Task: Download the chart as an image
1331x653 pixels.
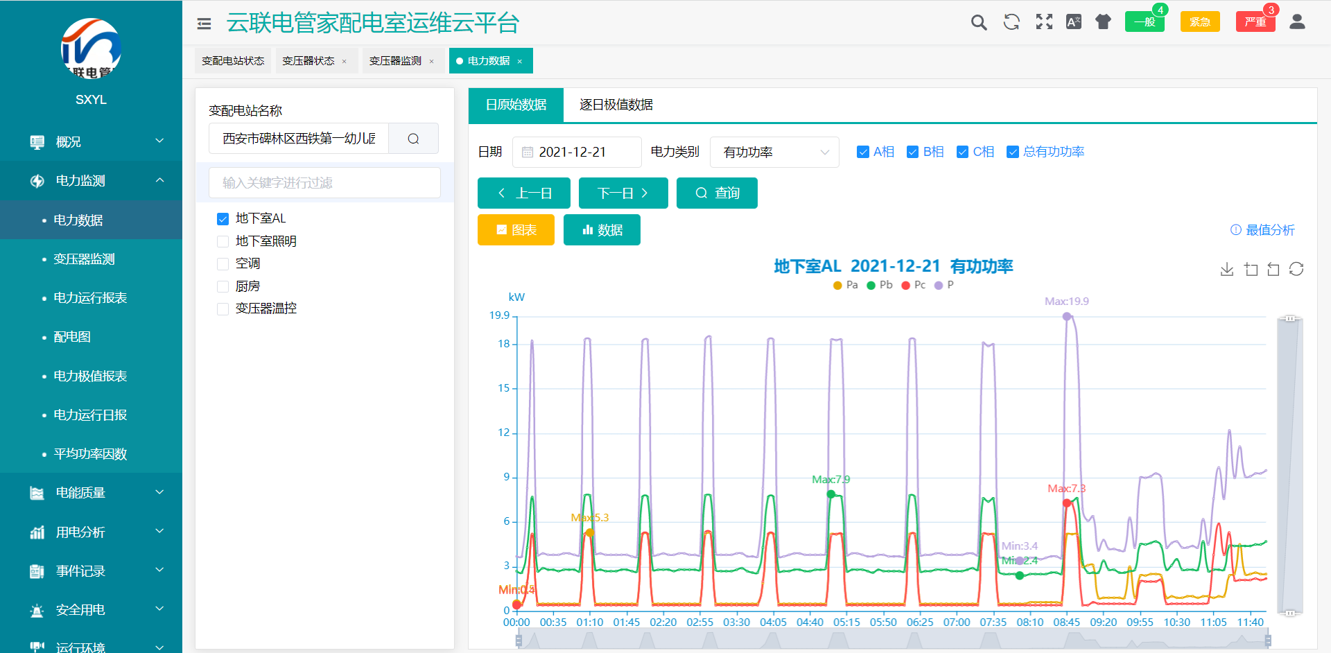Action: coord(1226,269)
